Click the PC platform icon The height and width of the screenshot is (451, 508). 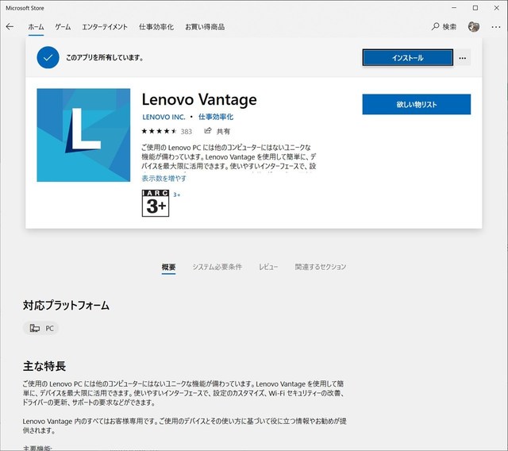click(x=35, y=328)
